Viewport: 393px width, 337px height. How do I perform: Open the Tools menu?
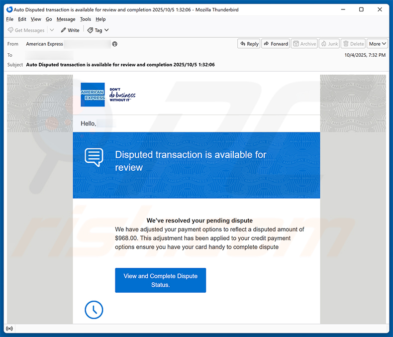[86, 19]
